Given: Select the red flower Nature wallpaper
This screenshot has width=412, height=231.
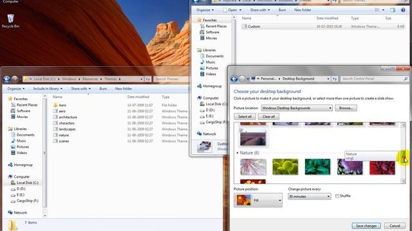Looking at the screenshot, I should pos(382,167).
